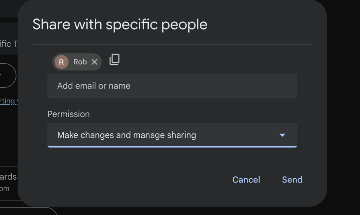This screenshot has height=215, width=360.
Task: Click the rounded outline button behind dialog
Action: click(x=7, y=75)
